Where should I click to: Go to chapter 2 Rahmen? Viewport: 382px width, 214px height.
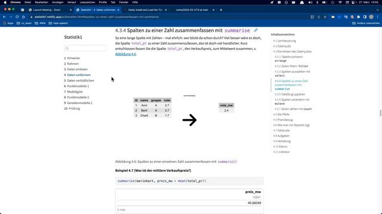click(72, 64)
